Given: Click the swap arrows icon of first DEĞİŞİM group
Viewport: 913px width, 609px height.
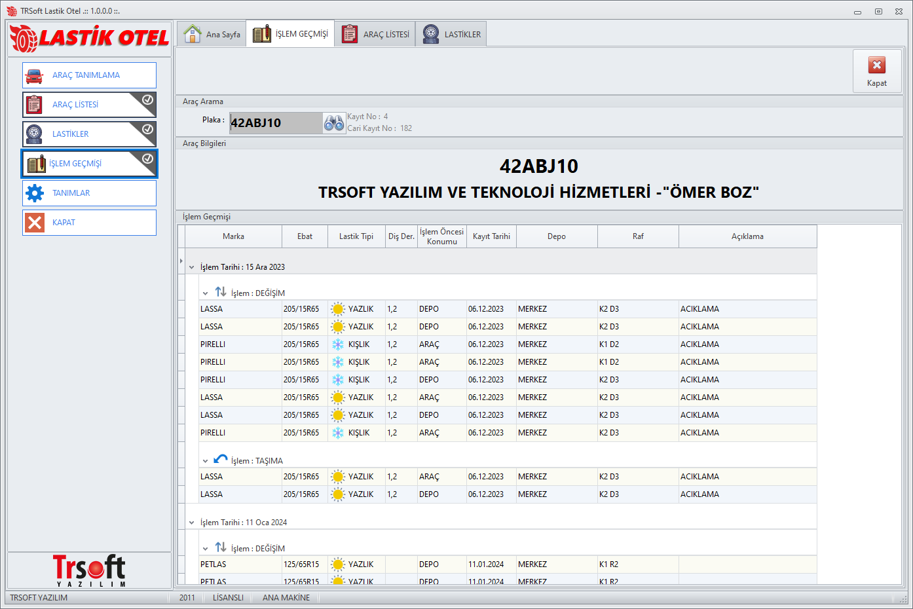Looking at the screenshot, I should click(x=221, y=291).
